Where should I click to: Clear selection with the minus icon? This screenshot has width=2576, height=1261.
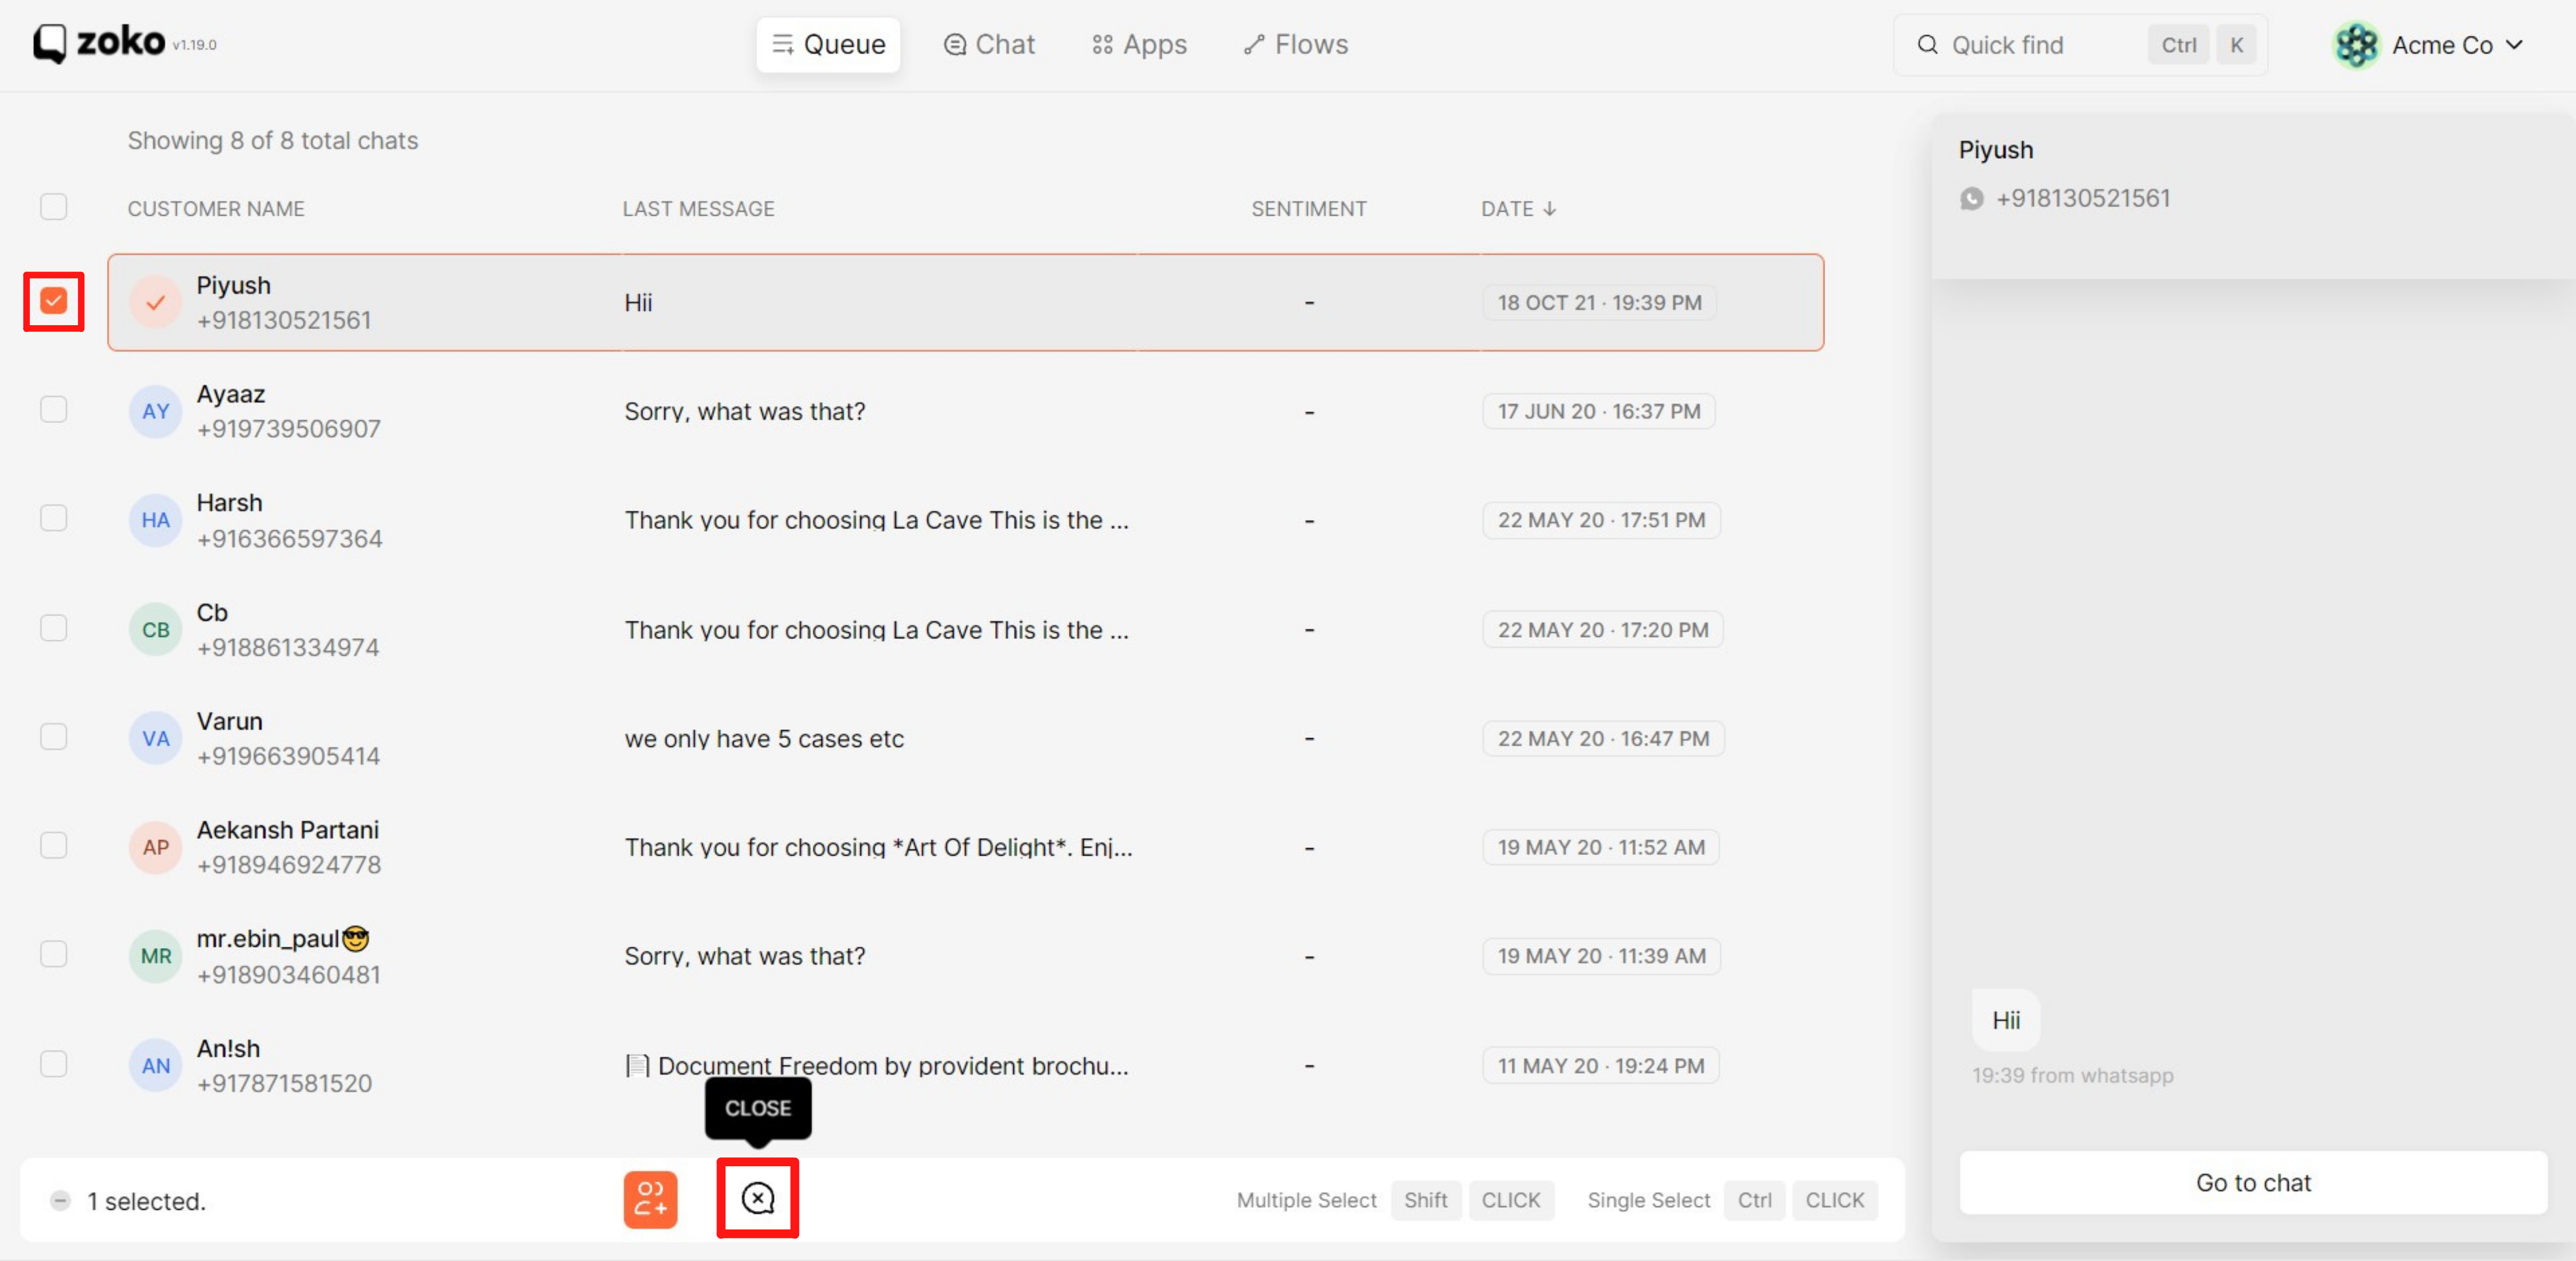(60, 1200)
